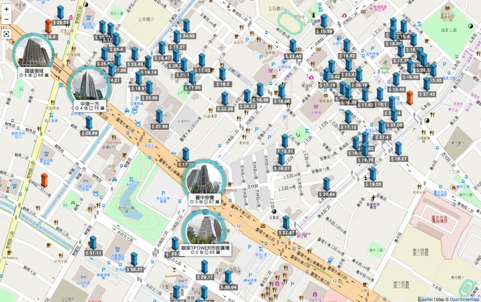Select the blue marker priced $ 15.59
The image size is (481, 302).
point(323,21)
